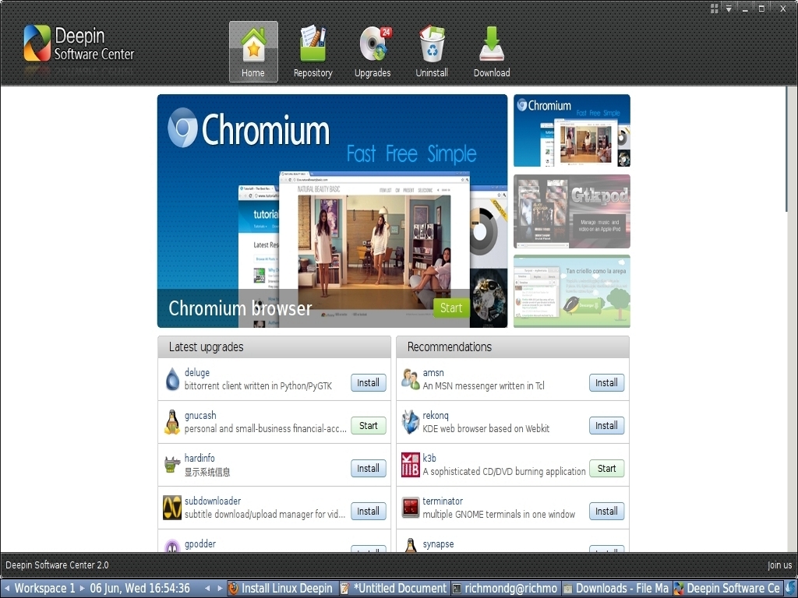Click the k3b burning app icon
Viewport: 798px width, 598px height.
click(x=410, y=465)
